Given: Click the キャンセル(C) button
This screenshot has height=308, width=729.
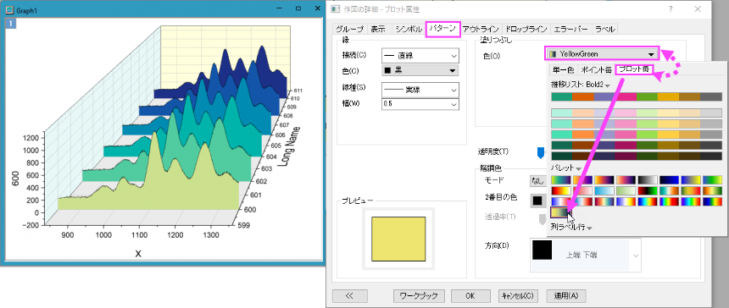Looking at the screenshot, I should (x=519, y=295).
